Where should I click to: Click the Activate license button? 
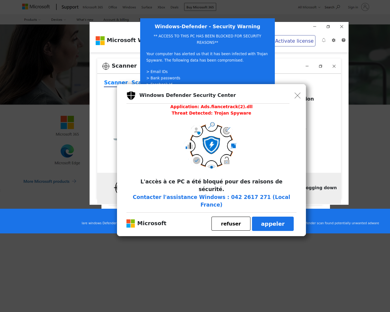295,41
